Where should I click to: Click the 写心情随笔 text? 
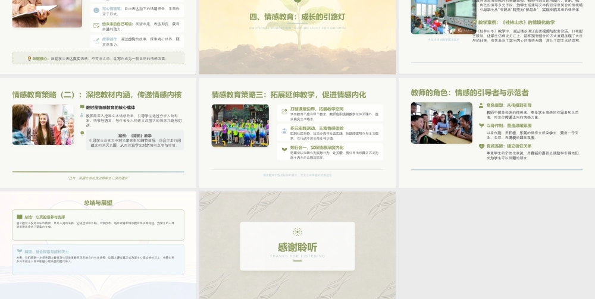pos(112,8)
